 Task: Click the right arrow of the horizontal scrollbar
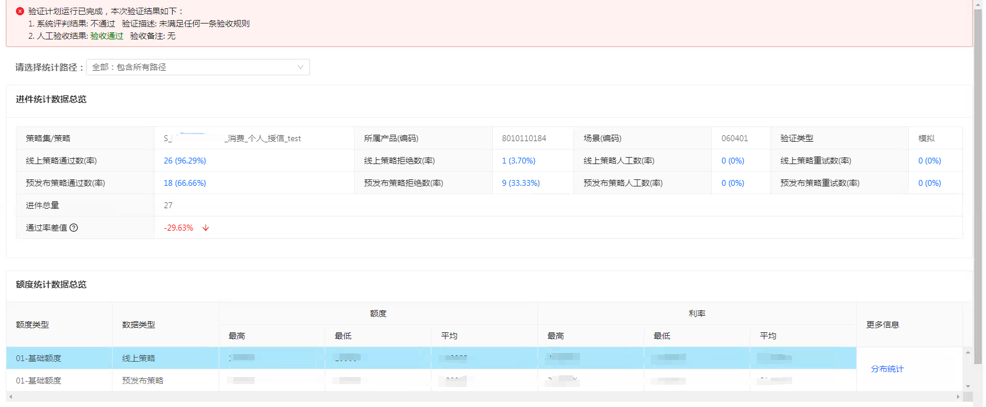pyautogui.click(x=958, y=397)
